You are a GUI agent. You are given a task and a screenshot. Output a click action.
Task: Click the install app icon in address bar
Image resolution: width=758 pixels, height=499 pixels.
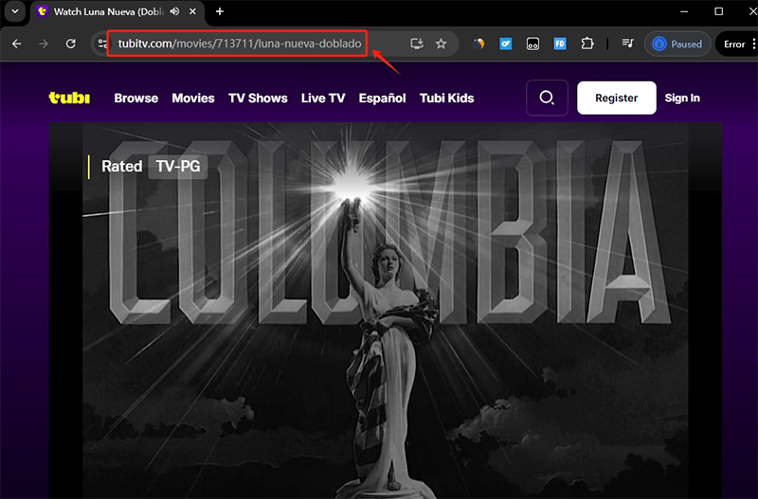(416, 44)
